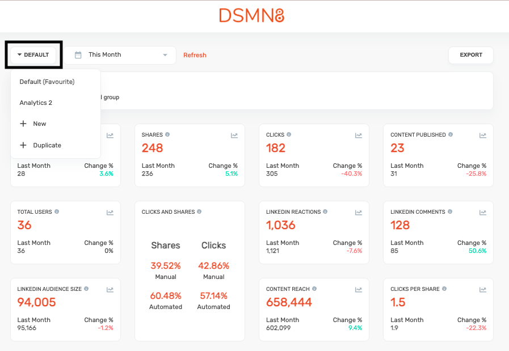Select Default (Favourite) dashboard option

click(47, 82)
